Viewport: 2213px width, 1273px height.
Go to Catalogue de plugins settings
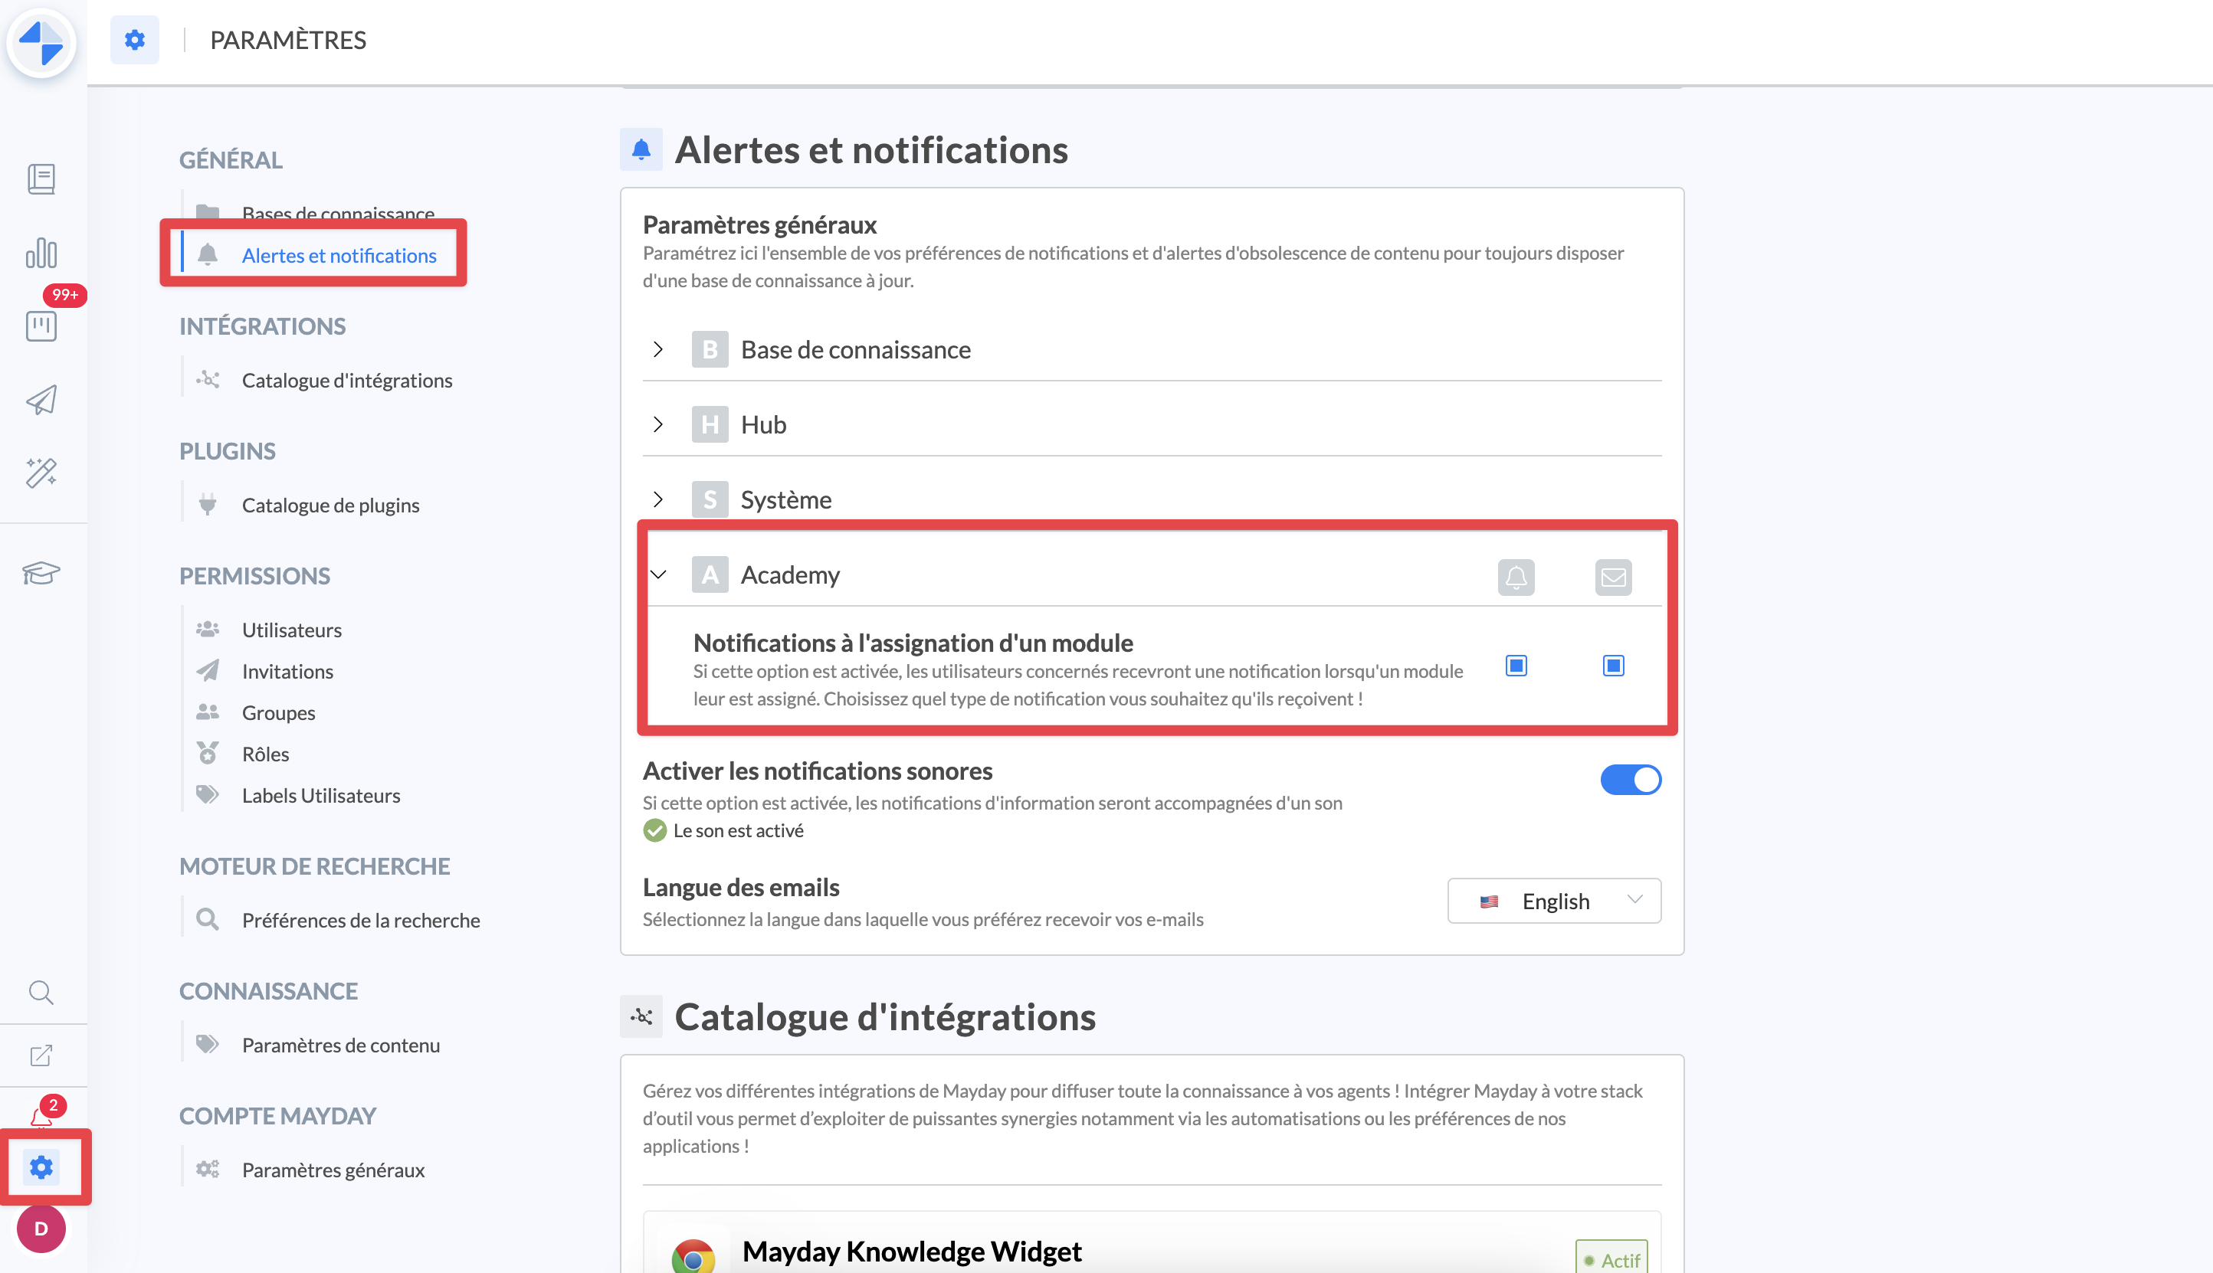(330, 506)
